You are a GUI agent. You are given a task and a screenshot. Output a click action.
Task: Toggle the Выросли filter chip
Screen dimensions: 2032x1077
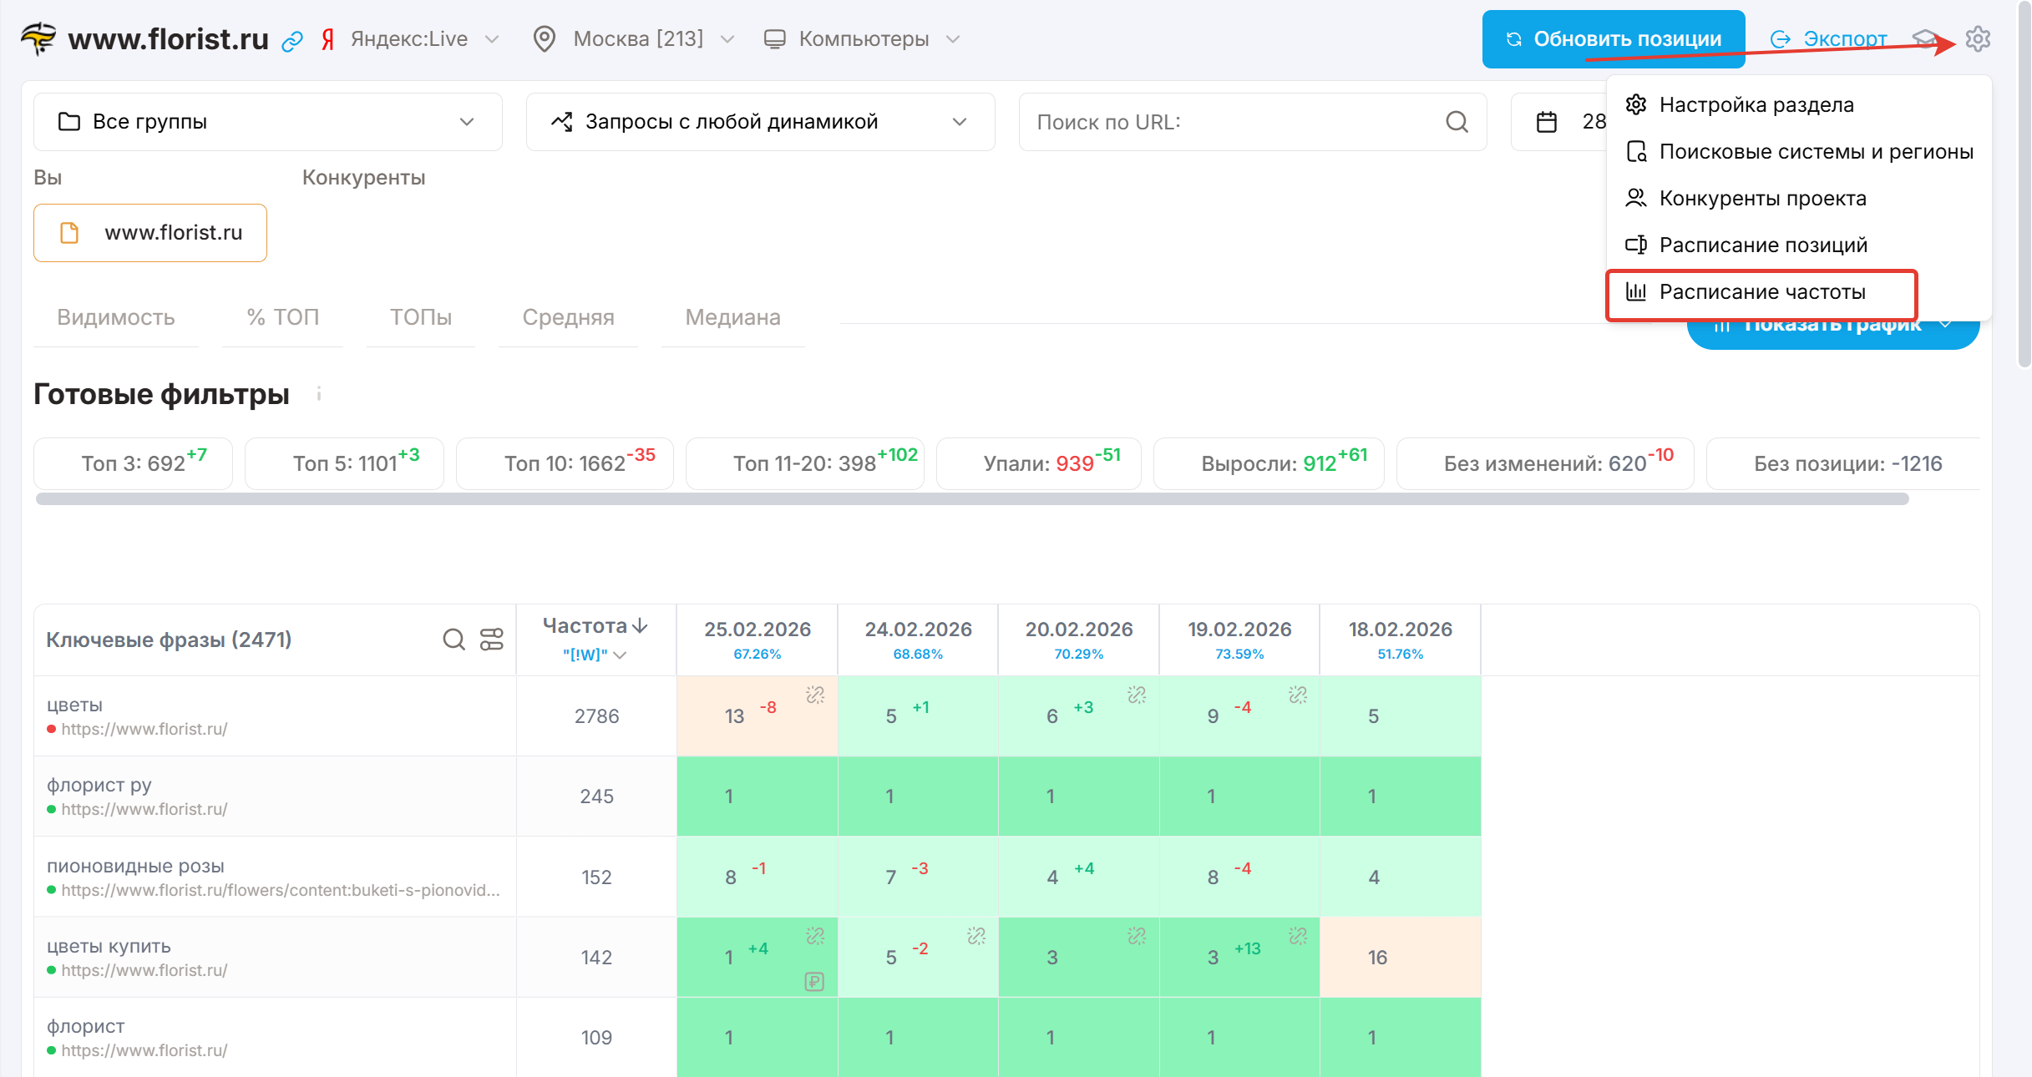point(1268,463)
